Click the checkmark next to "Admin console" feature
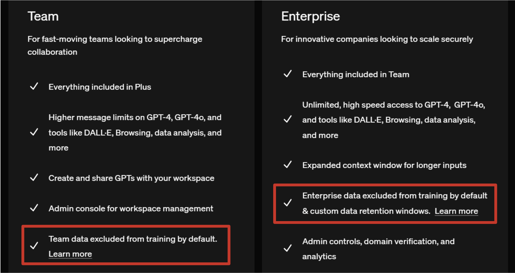The width and height of the screenshot is (515, 273). point(34,208)
